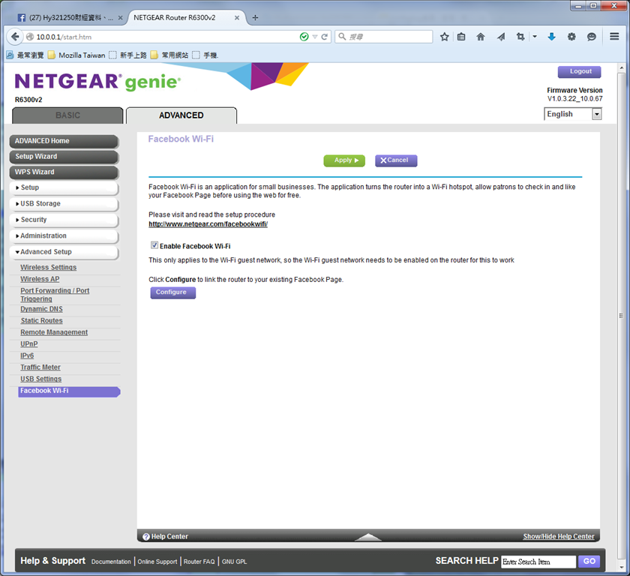
Task: Expand the Security menu section
Action: [x=64, y=220]
